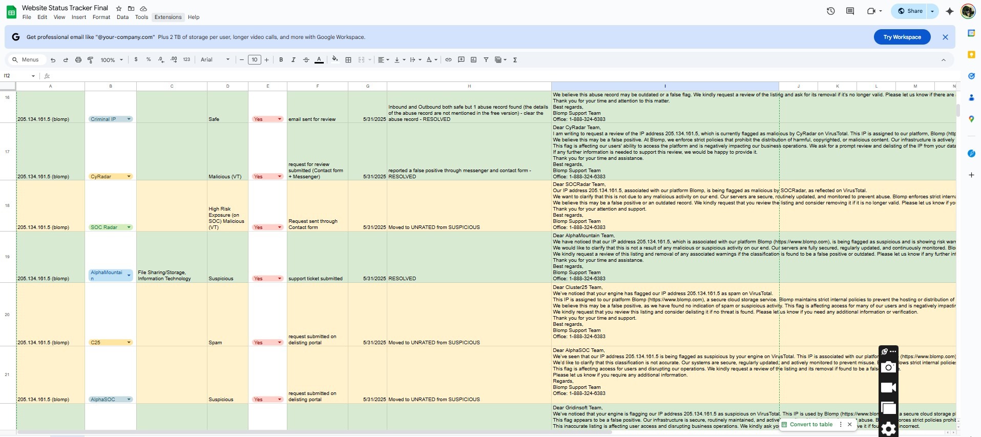This screenshot has width=981, height=437.
Task: Collapse the toolbar with chevron
Action: [x=943, y=60]
